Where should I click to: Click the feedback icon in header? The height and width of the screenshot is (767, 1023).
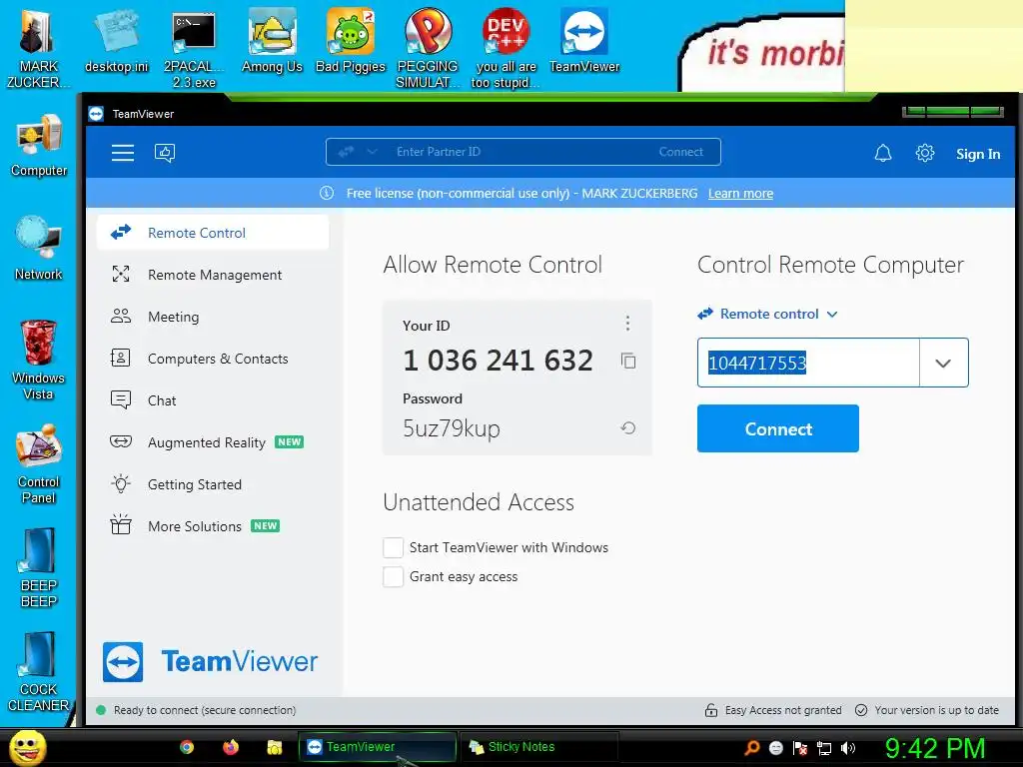165,153
